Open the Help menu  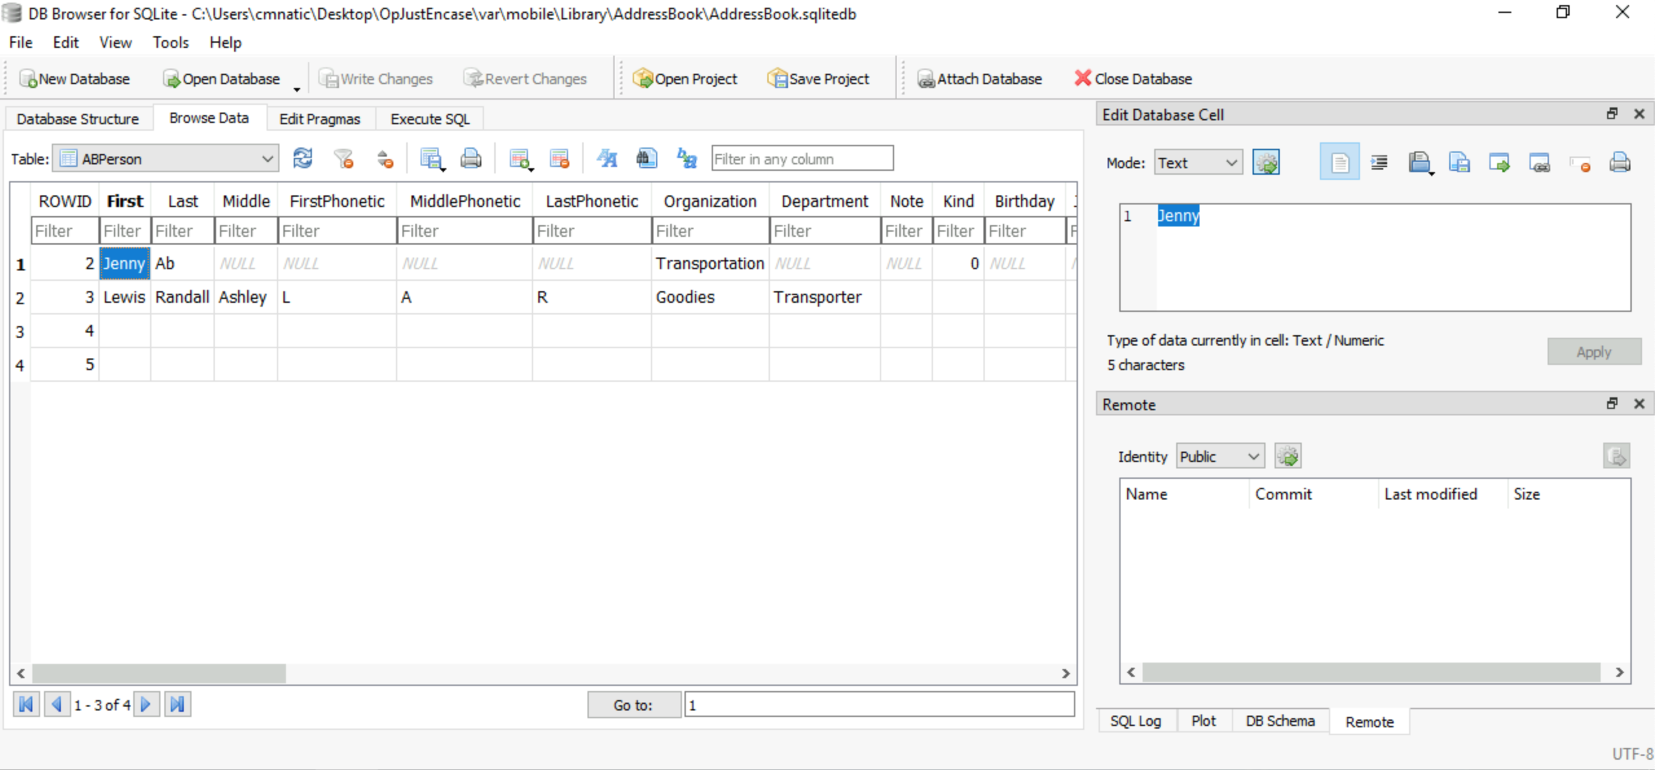225,43
